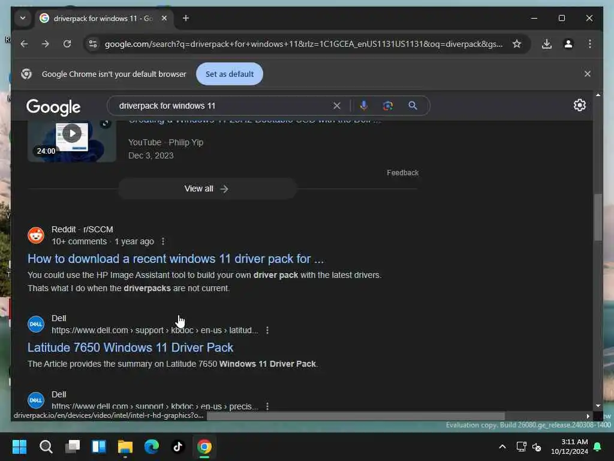Open Reddit result options three dots
The height and width of the screenshot is (461, 614).
163,241
